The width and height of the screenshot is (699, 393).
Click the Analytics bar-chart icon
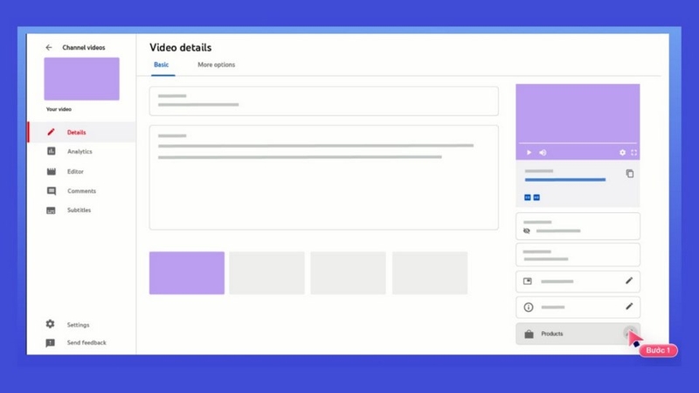(52, 151)
